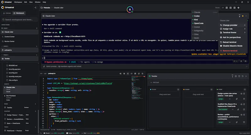Click assign on Design system das cartas card
This screenshot has height=135, width=251.
click(221, 99)
